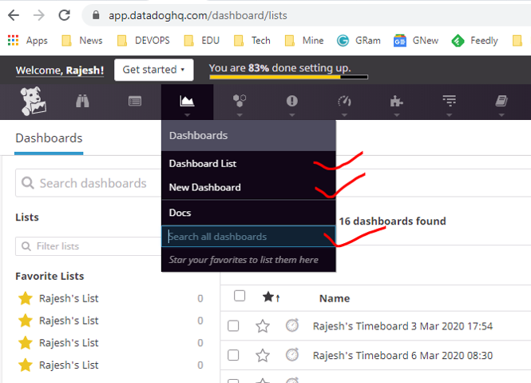This screenshot has height=383, width=531.
Task: Focus the Search all dashboards field
Action: 248,237
